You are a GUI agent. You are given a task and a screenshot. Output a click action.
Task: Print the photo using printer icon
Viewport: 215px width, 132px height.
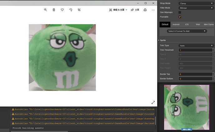[145, 10]
